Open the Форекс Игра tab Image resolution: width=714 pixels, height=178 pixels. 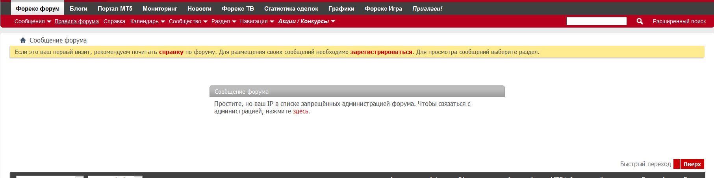pos(383,9)
